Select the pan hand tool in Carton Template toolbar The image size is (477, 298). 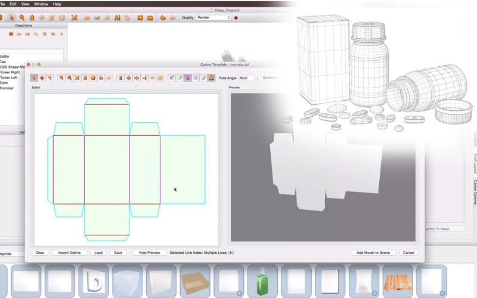[85, 78]
